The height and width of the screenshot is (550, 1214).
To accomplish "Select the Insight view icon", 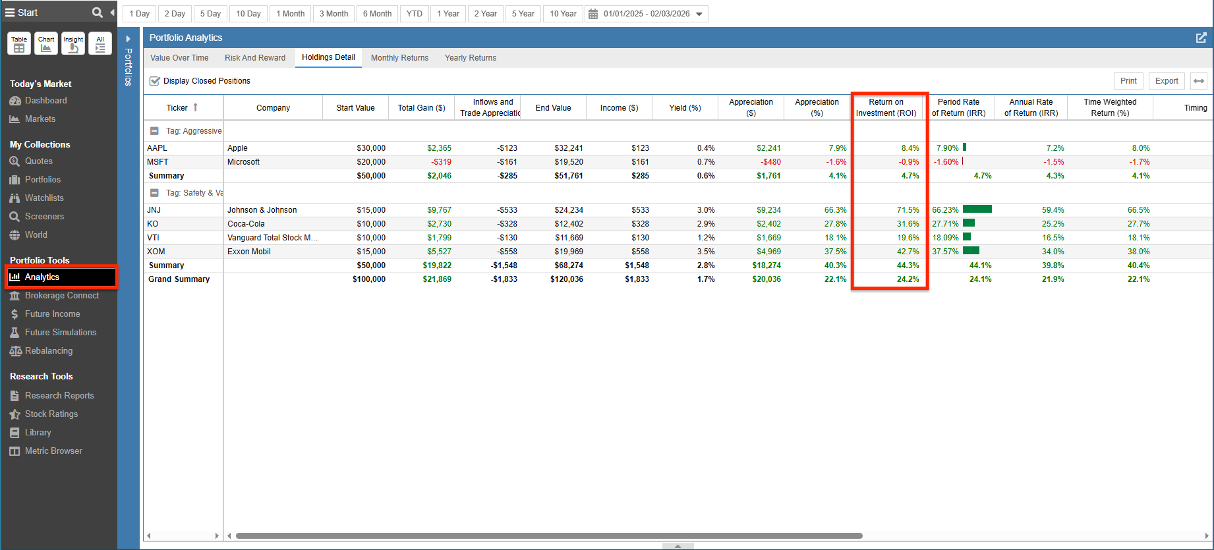I will click(73, 43).
